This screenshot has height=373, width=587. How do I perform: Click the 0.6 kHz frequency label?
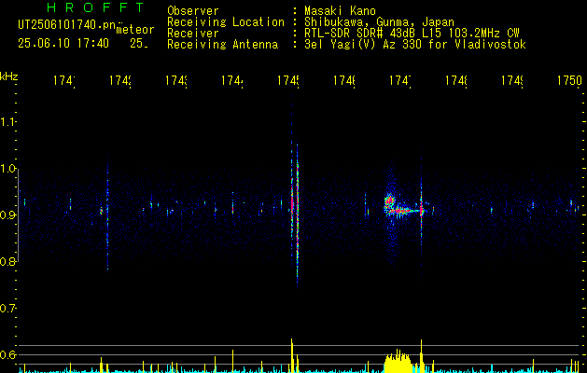click(x=7, y=354)
